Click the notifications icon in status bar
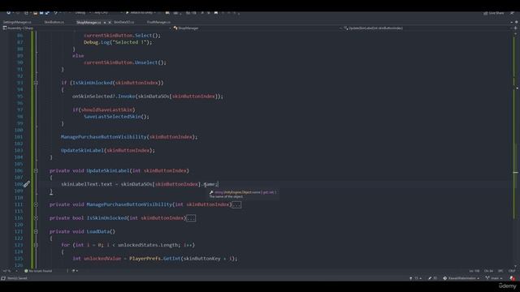 [513, 278]
